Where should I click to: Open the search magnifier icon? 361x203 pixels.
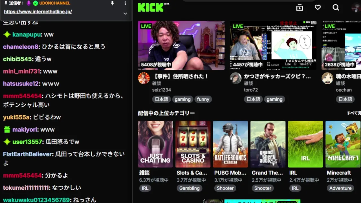pos(336,8)
